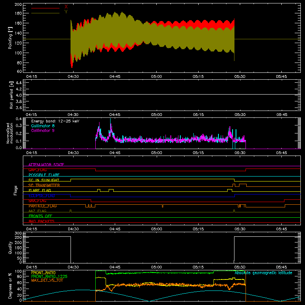Click the orange MAX_DET_VS_TOT legend entry

(x=47, y=280)
